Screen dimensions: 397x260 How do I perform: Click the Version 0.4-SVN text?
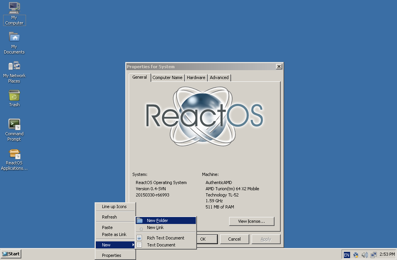[151, 189]
